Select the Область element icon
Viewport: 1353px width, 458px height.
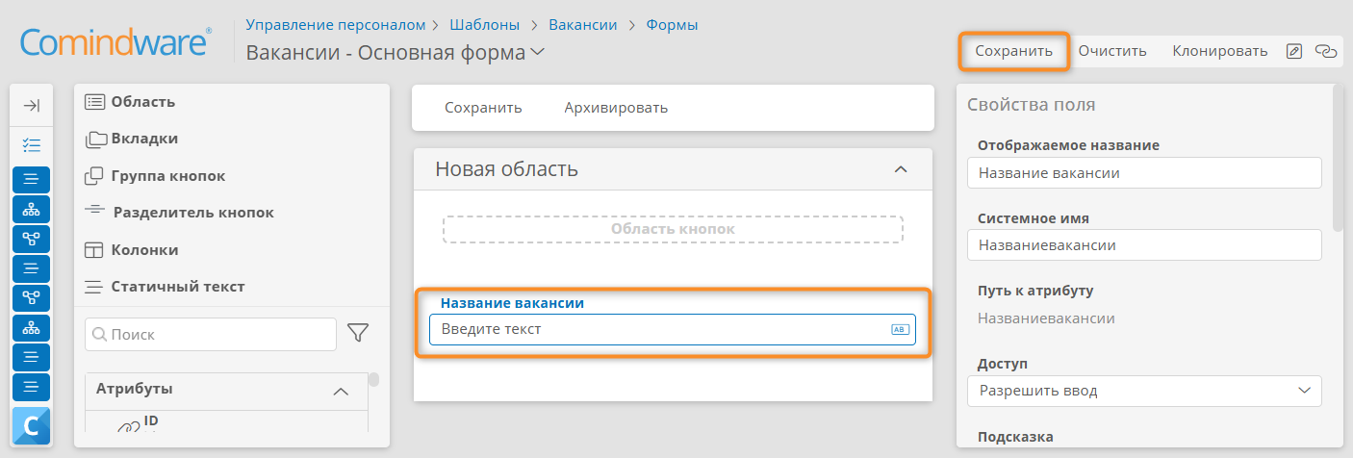tap(94, 102)
